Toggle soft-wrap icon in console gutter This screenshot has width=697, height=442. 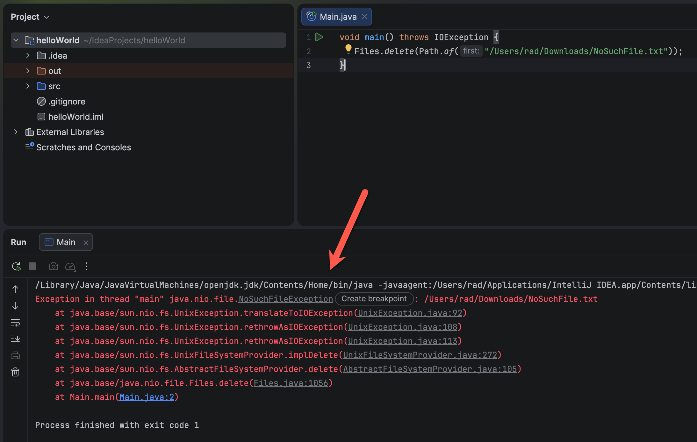coord(15,323)
